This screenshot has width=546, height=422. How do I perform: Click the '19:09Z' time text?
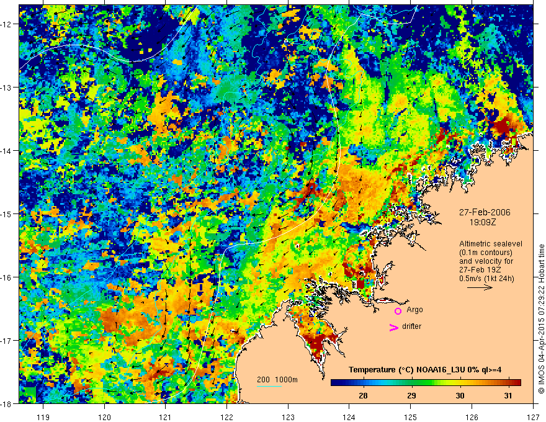point(483,222)
